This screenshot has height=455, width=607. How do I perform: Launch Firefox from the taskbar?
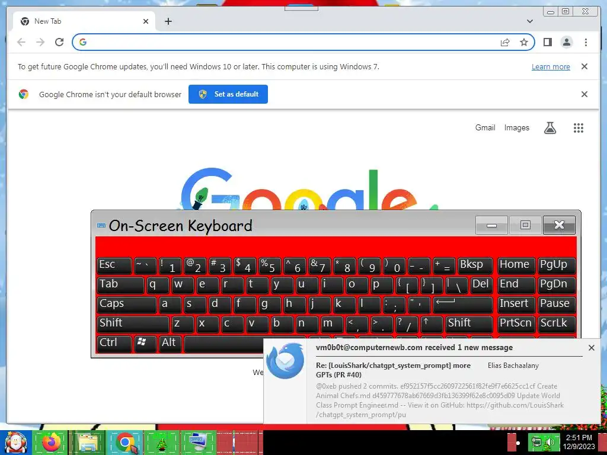(51, 443)
